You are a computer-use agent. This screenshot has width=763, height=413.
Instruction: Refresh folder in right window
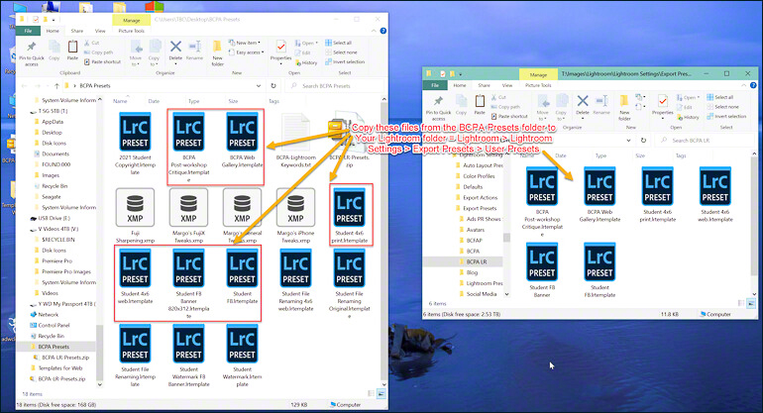click(x=643, y=140)
